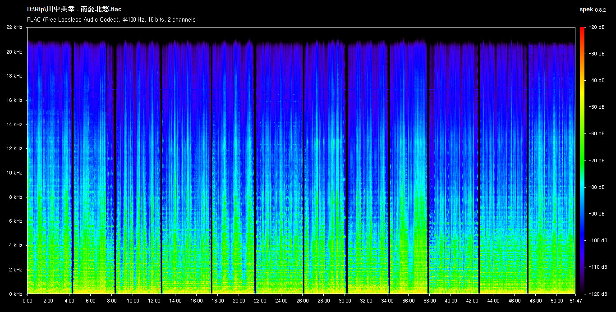
Task: Click the -30 dB scale label
Action: point(597,54)
